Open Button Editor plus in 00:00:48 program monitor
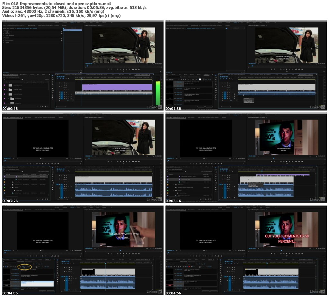 161,71
